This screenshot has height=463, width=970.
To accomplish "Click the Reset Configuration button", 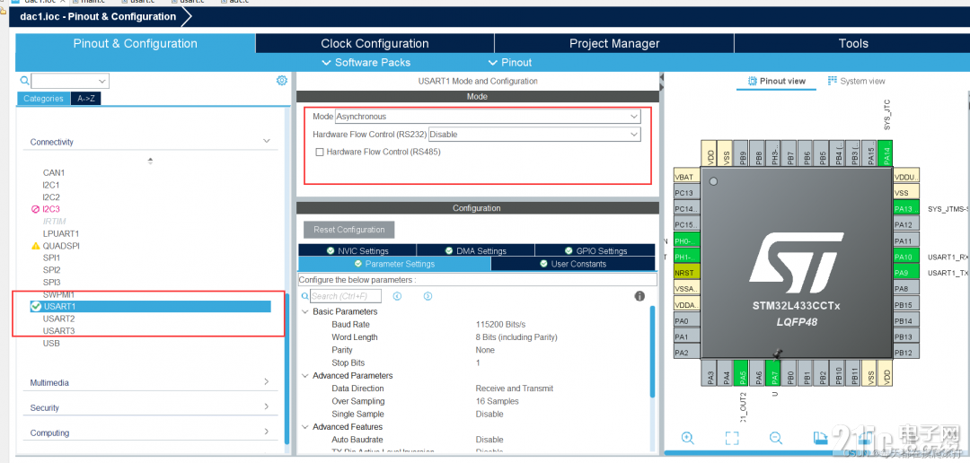I will point(348,230).
